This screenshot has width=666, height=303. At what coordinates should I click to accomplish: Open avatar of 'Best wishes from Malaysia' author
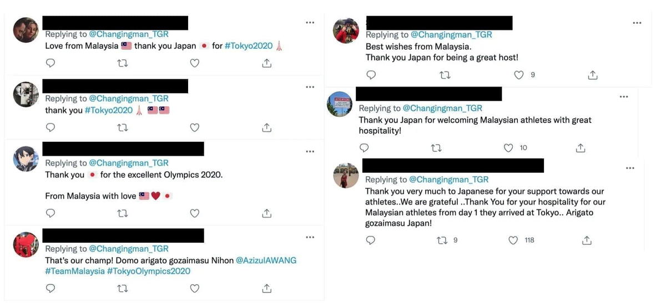[x=346, y=30]
